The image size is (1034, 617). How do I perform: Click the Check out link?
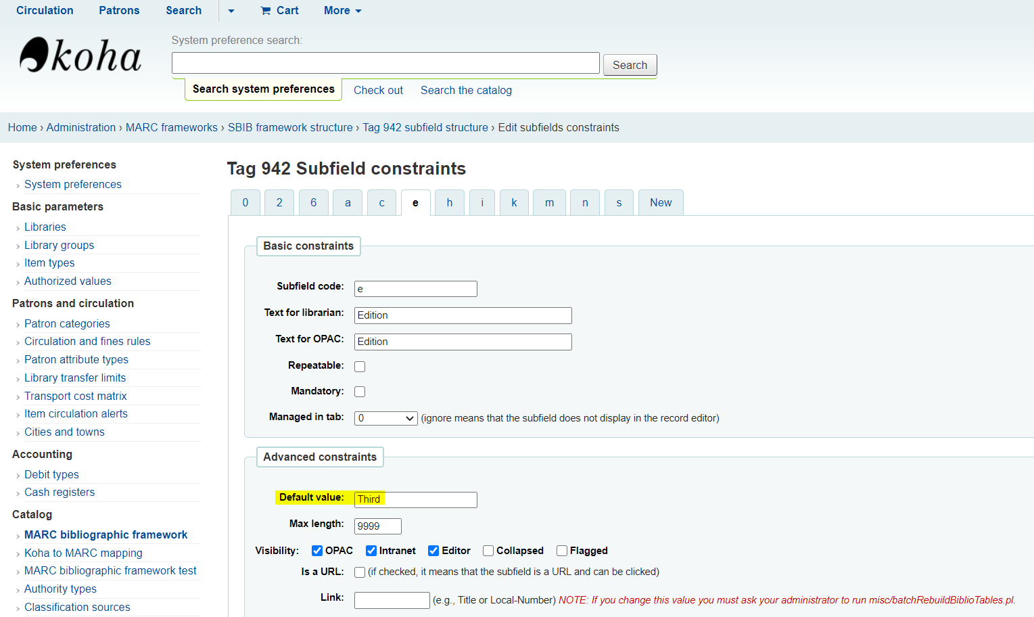tap(378, 90)
